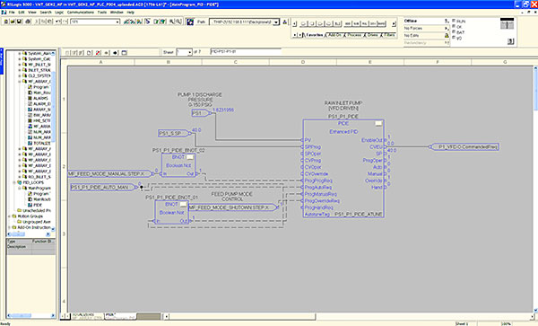Switch to the Process instruction tab
The width and height of the screenshot is (538, 326).
(354, 35)
